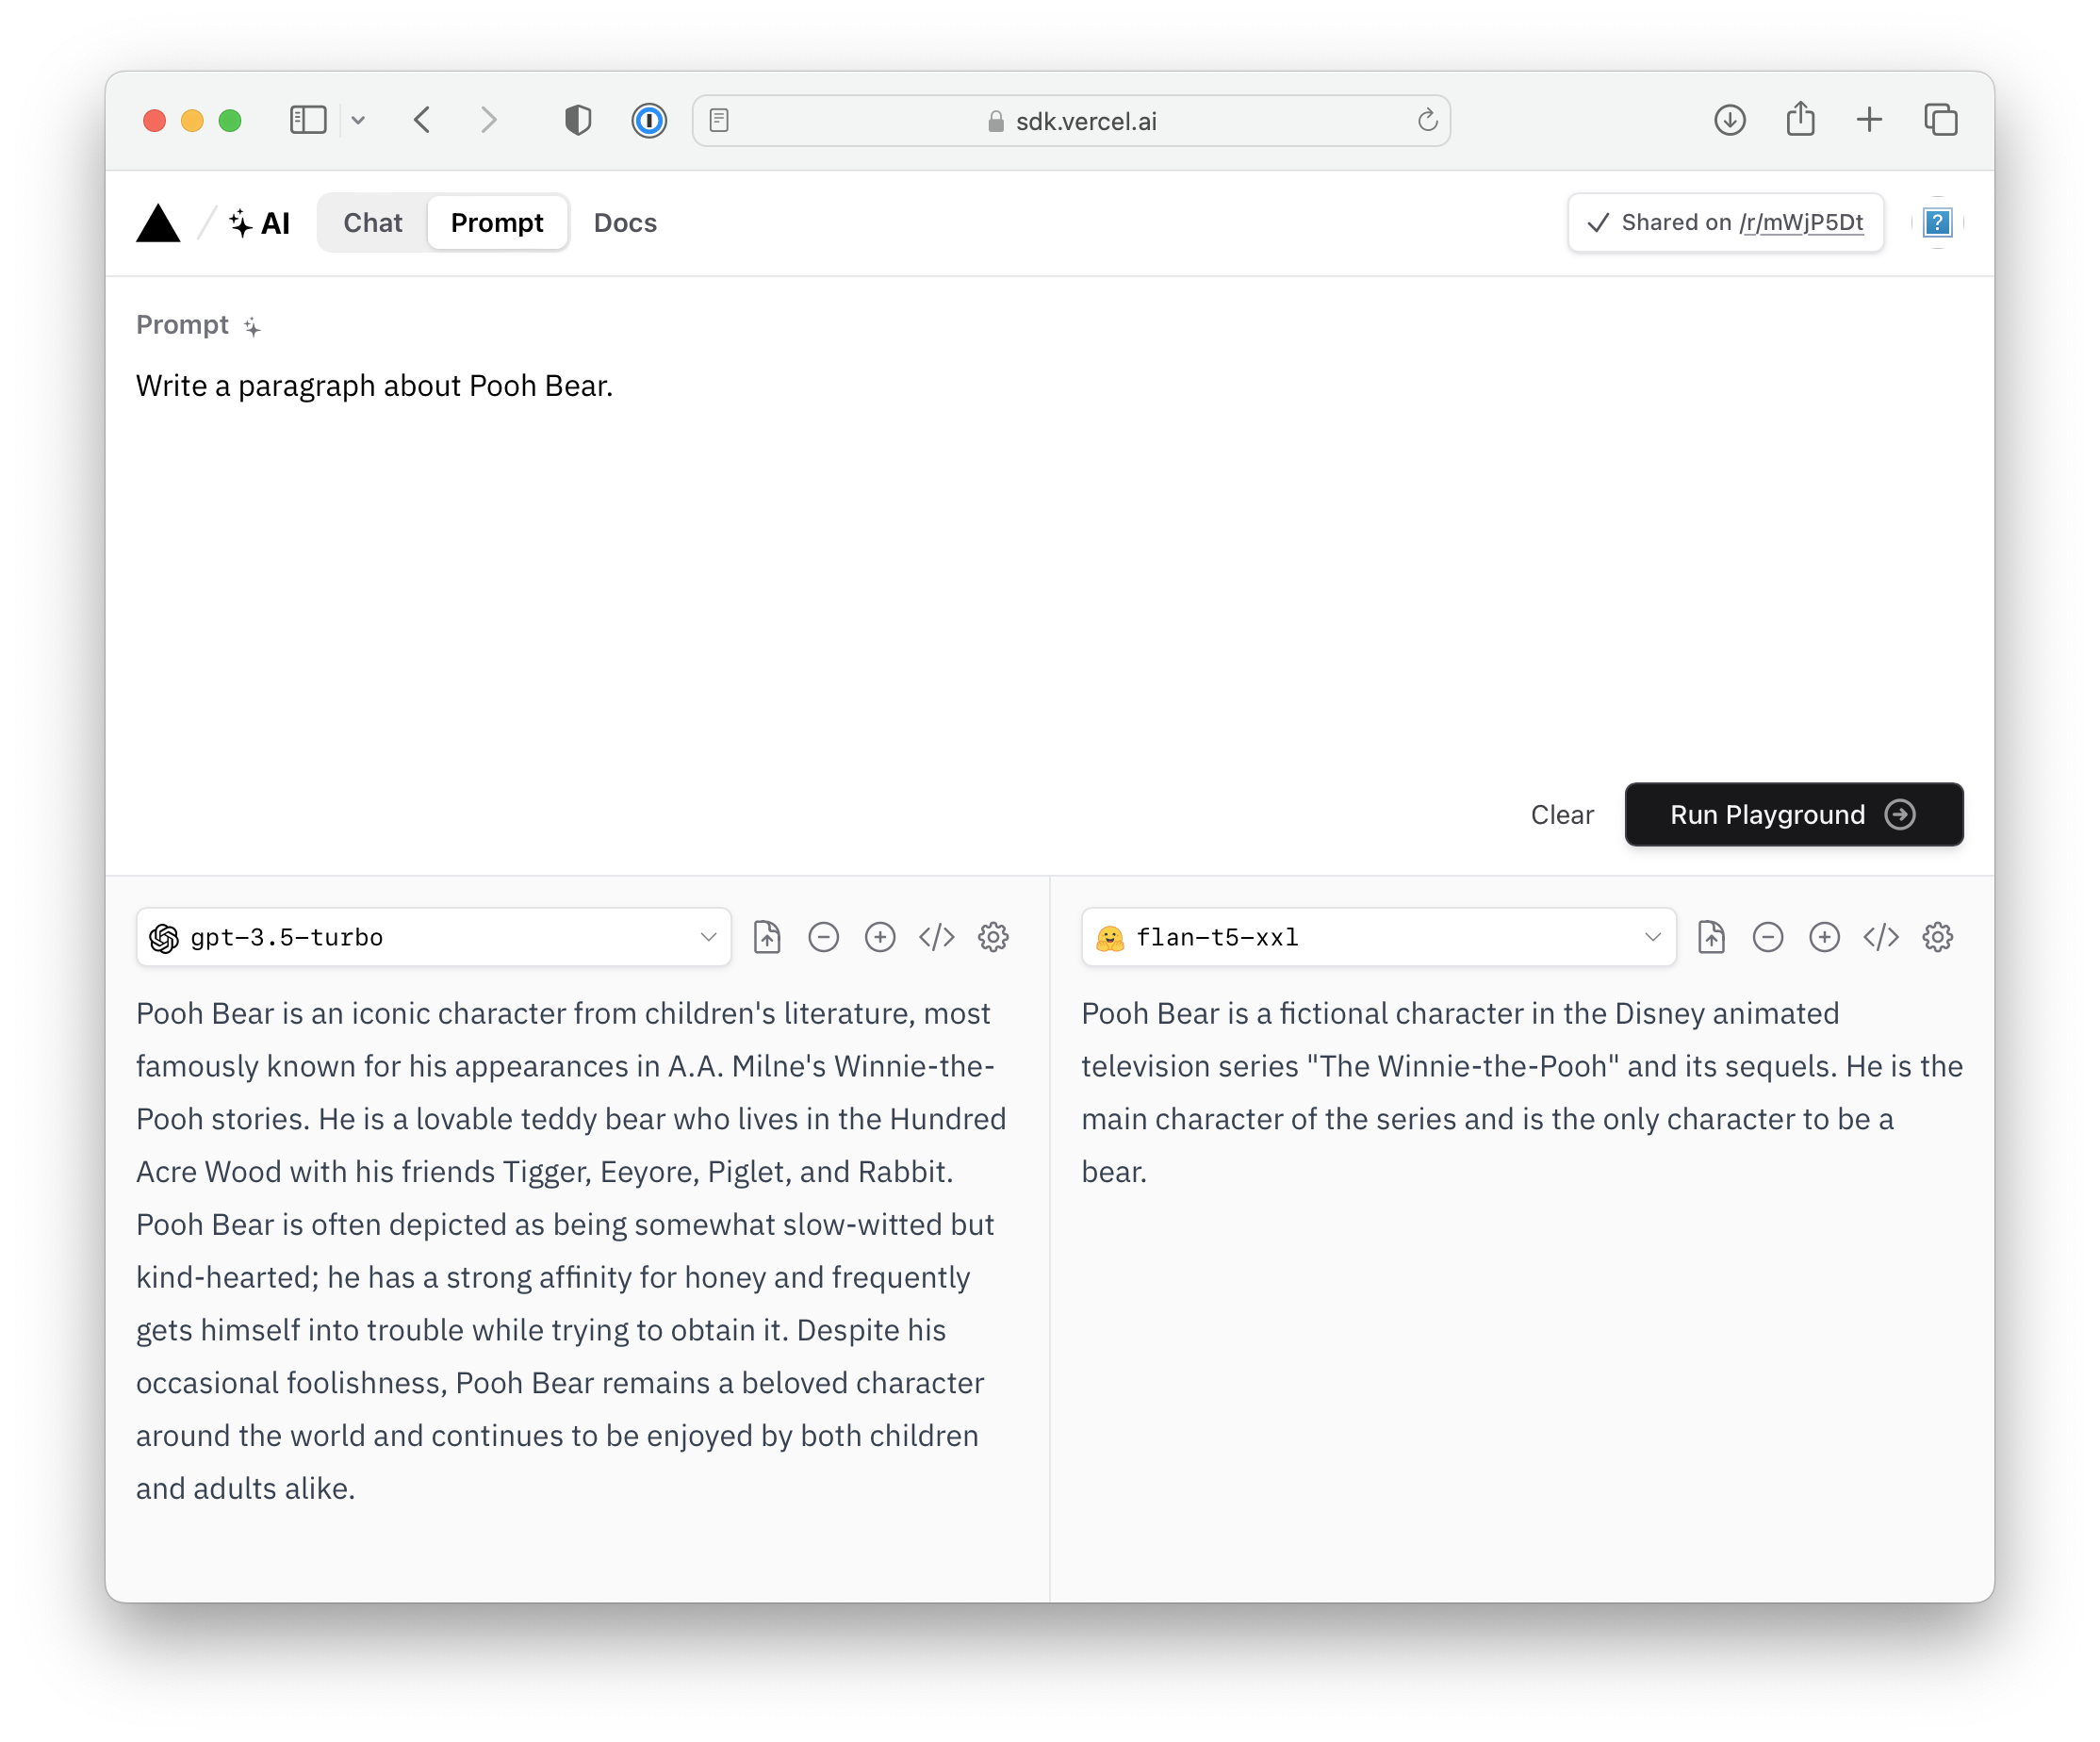This screenshot has width=2100, height=1742.
Task: Open the 1Password extension
Action: 649,121
